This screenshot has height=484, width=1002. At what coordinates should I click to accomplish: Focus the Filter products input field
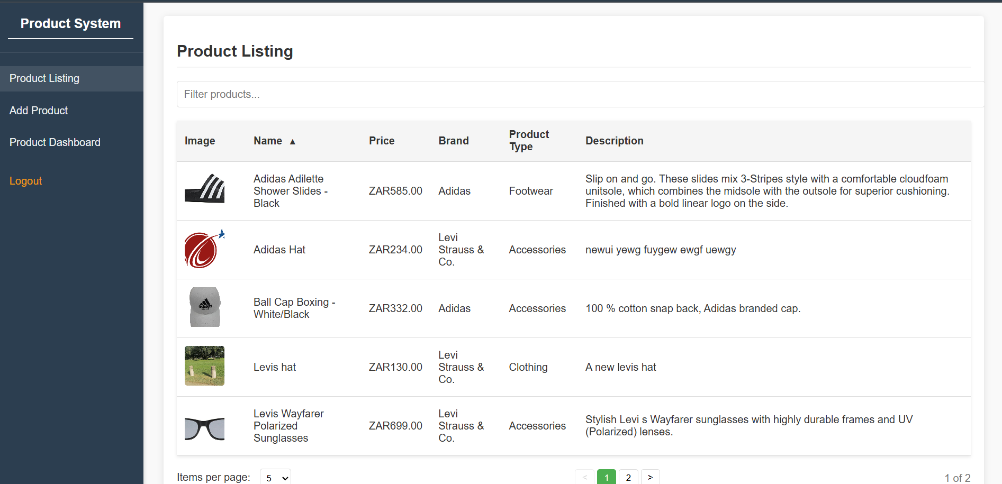tap(581, 94)
